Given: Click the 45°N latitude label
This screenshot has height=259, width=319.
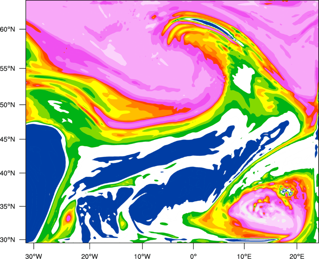Looking at the screenshot, I should [8, 139].
